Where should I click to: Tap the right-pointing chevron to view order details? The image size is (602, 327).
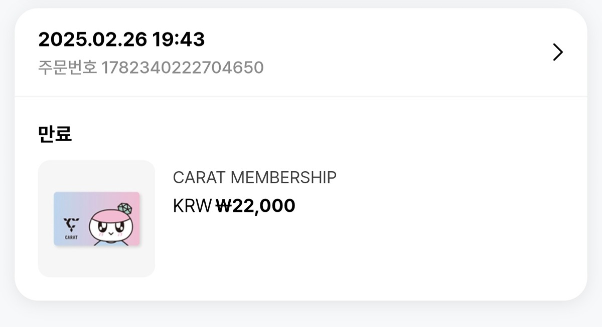(557, 52)
